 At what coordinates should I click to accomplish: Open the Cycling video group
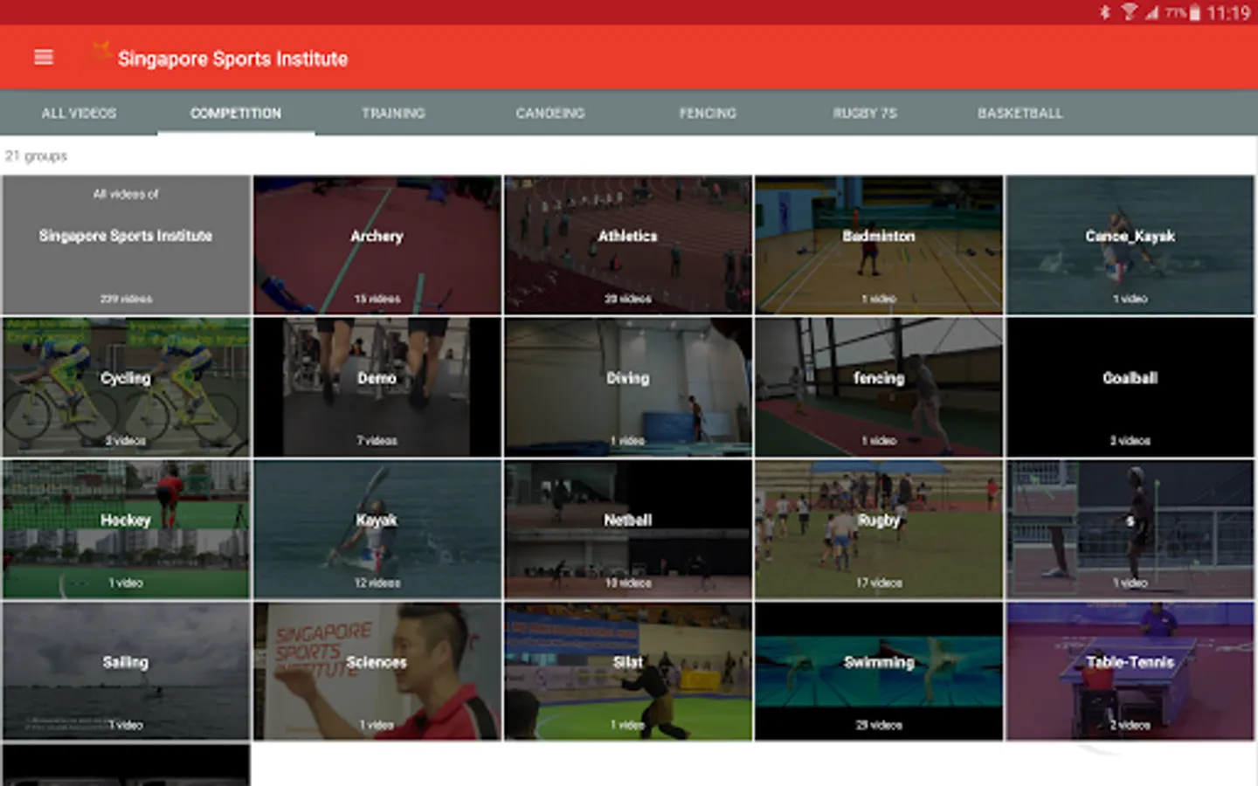126,387
